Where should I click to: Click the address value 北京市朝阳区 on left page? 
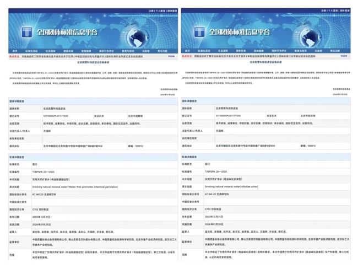coord(73,146)
